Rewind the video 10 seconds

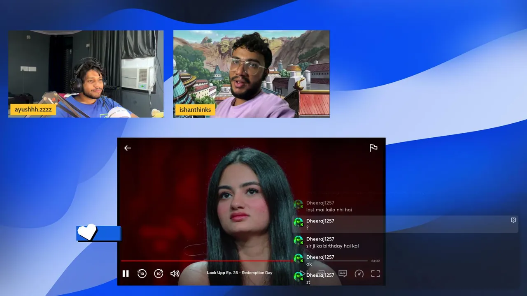142,273
